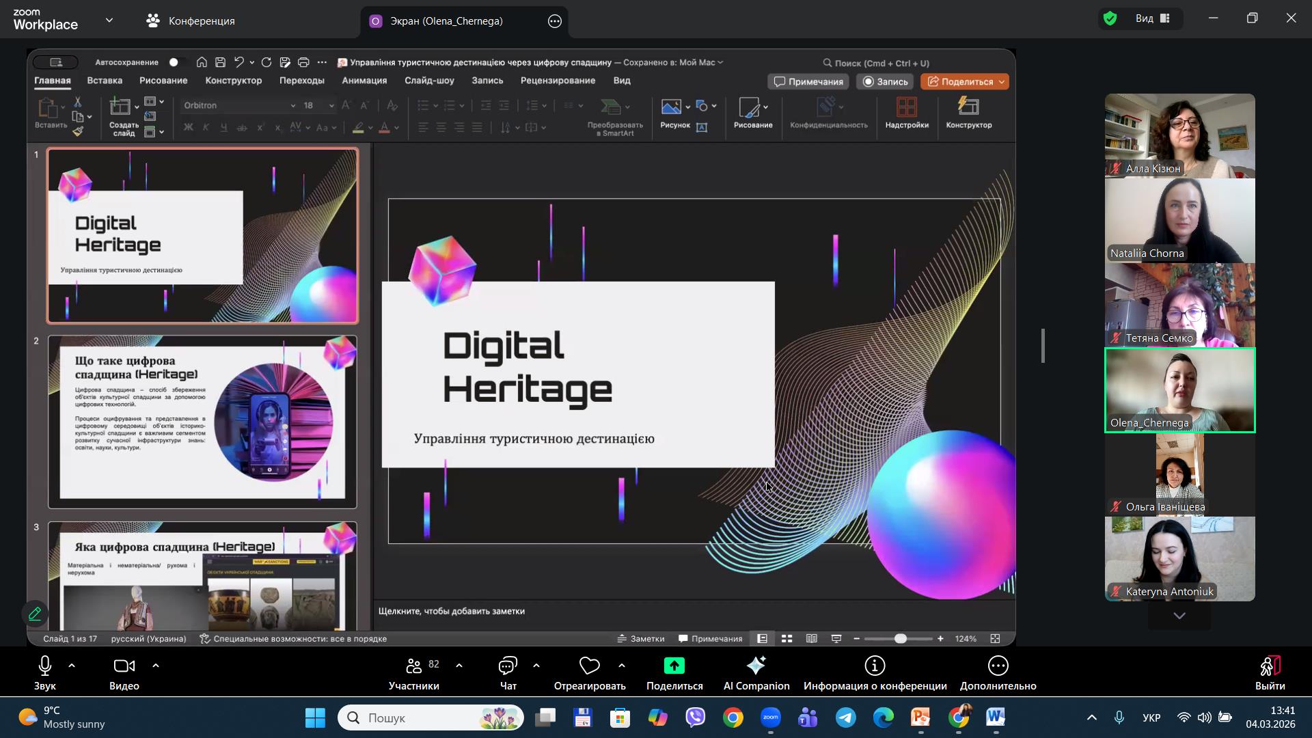Click the green Share screen icon
Screen dimensions: 1312x738
point(674,666)
